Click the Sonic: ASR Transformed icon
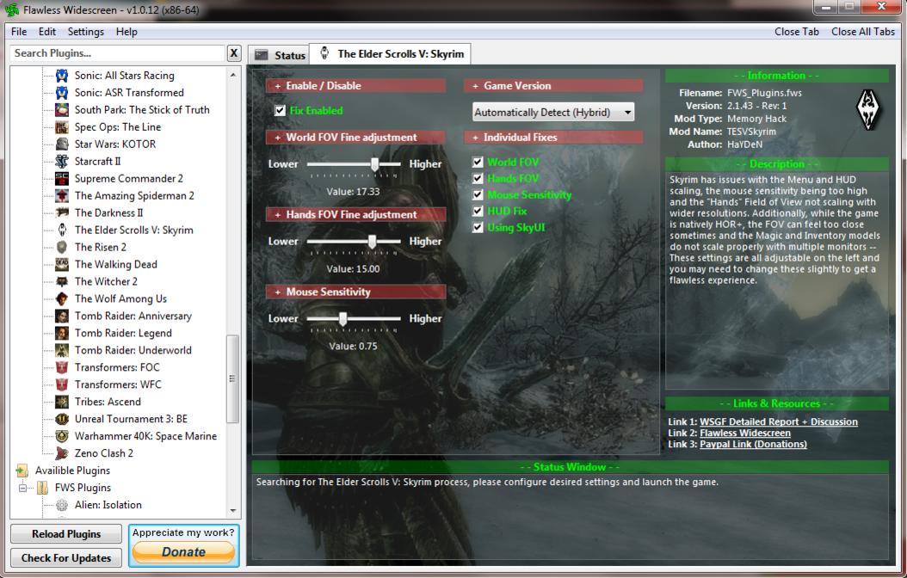 click(62, 93)
